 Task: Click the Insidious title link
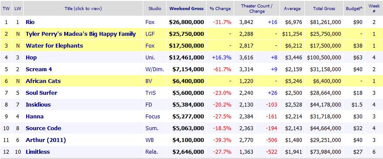[38, 105]
